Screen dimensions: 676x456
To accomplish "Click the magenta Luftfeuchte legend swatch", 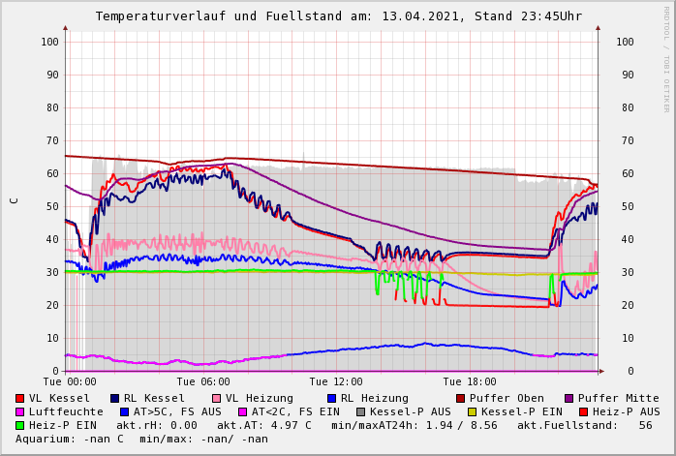I will pyautogui.click(x=20, y=411).
